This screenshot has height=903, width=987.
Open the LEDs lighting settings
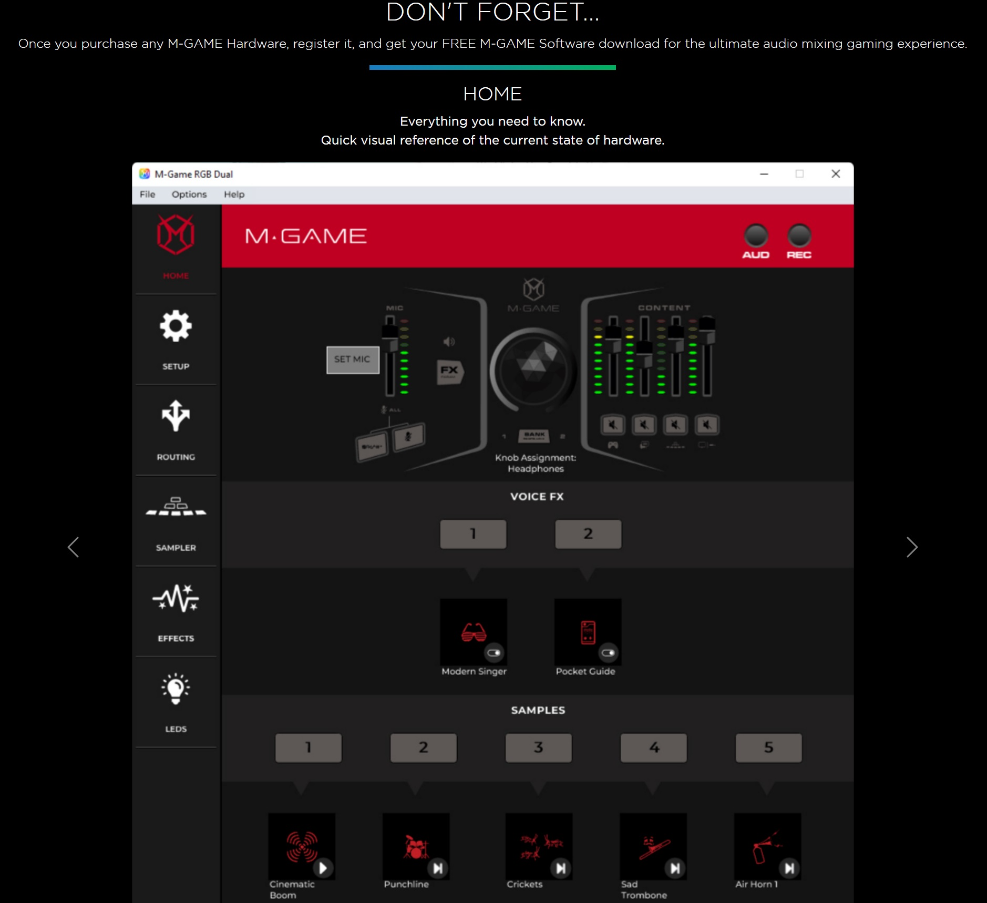176,701
